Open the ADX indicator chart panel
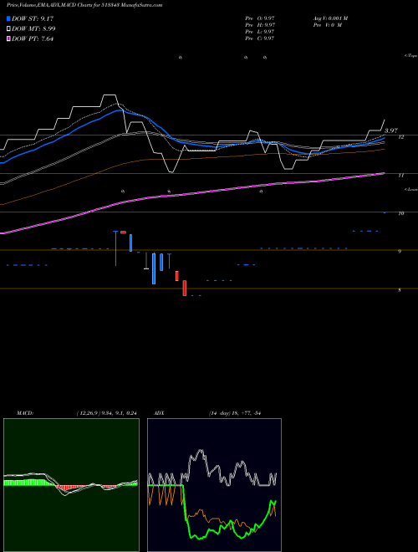Image resolution: width=418 pixels, height=552 pixels. click(x=214, y=485)
